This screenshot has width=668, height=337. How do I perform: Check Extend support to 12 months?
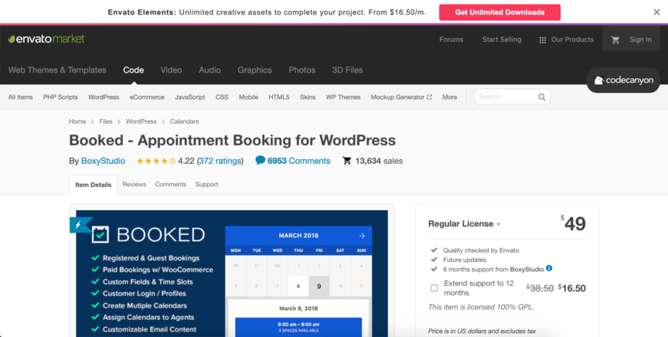click(x=434, y=288)
